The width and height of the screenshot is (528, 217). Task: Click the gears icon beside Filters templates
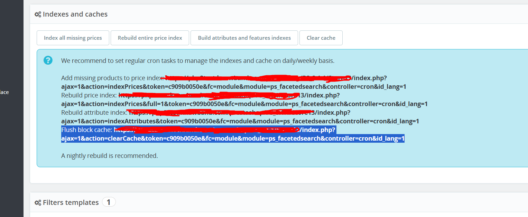(x=38, y=202)
